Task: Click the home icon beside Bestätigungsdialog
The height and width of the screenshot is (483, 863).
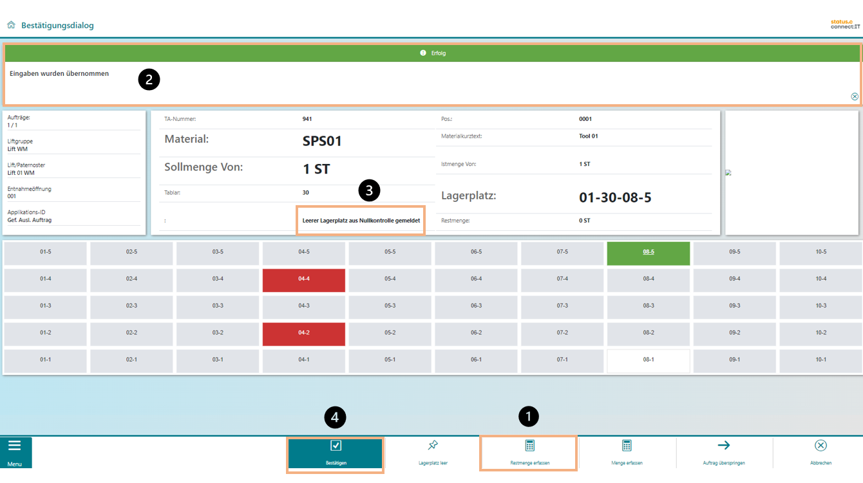Action: click(x=11, y=25)
